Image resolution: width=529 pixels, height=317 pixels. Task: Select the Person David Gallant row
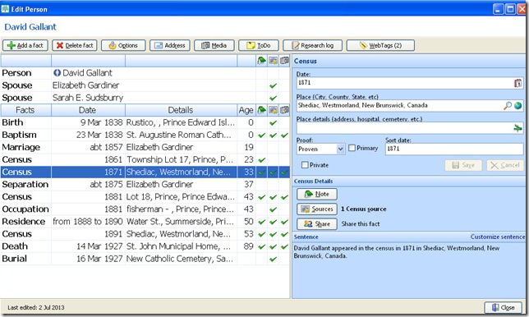(145, 73)
